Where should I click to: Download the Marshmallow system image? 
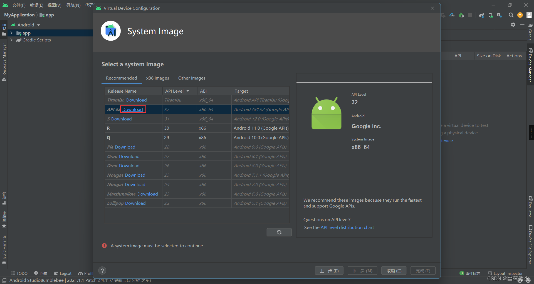pyautogui.click(x=148, y=194)
